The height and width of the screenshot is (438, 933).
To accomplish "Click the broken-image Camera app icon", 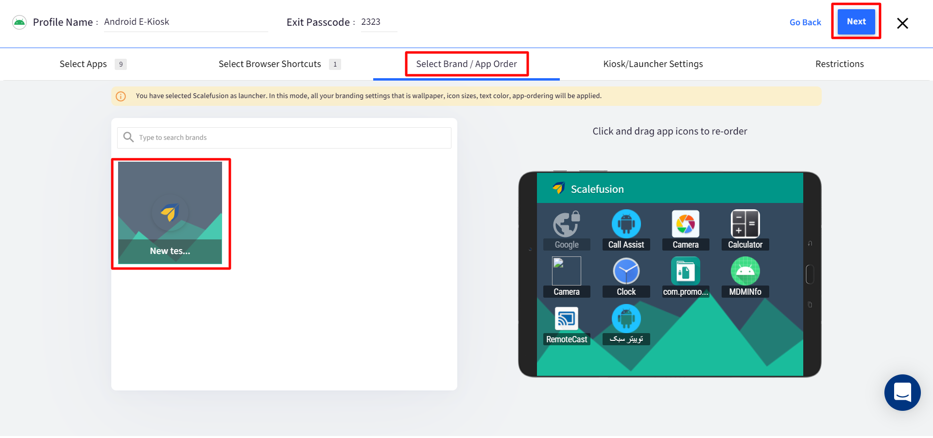I will [x=567, y=271].
